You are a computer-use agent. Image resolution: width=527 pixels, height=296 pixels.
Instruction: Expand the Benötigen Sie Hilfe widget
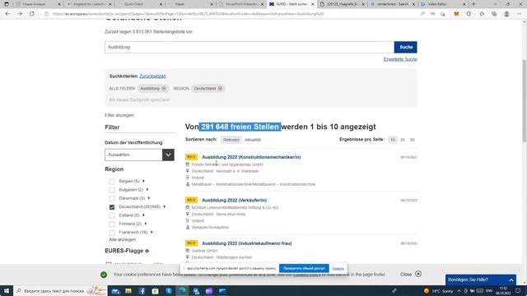481,280
